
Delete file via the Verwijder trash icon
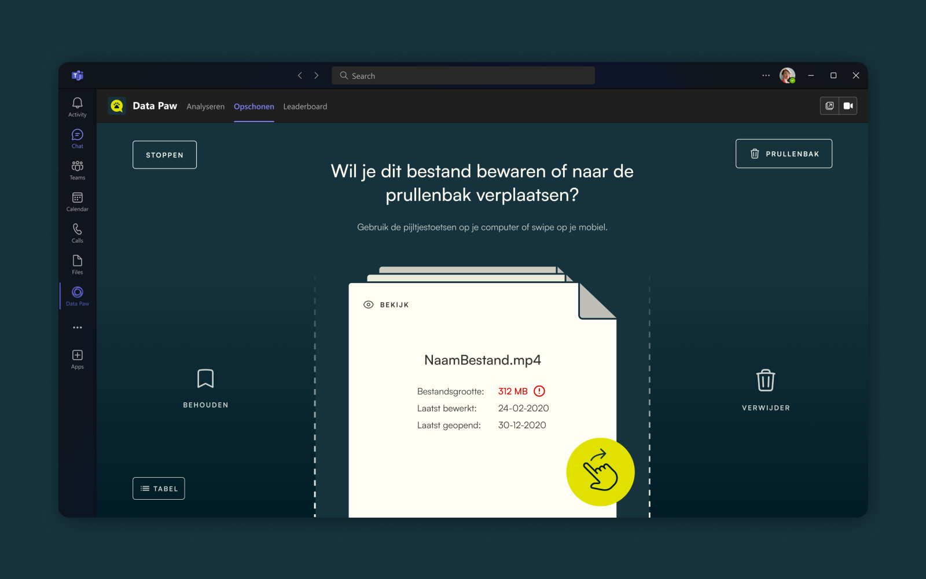tap(766, 380)
